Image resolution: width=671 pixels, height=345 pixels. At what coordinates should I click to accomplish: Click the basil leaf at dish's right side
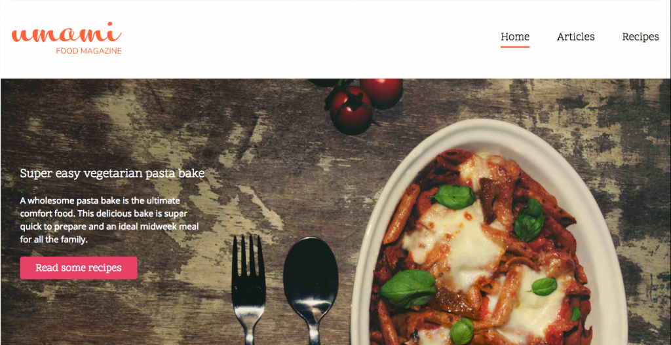pyautogui.click(x=529, y=220)
